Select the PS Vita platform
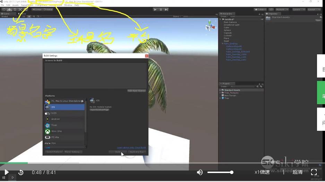 [x=65, y=137]
